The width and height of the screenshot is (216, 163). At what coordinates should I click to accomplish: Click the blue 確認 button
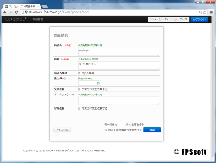tap(152, 130)
